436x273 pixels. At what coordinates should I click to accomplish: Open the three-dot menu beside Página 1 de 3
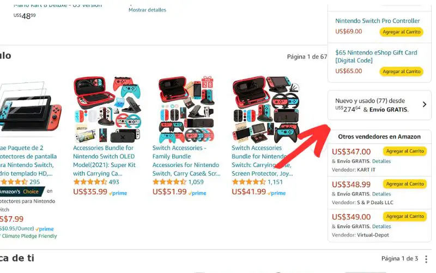pos(426,259)
